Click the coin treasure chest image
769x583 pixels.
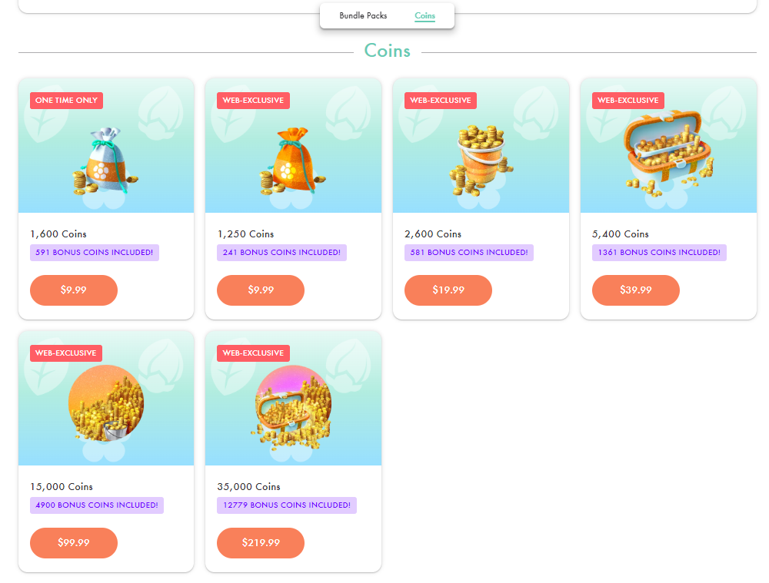[668, 154]
